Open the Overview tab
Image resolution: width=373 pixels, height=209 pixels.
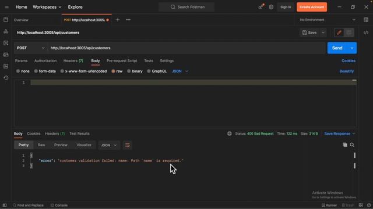[21, 20]
